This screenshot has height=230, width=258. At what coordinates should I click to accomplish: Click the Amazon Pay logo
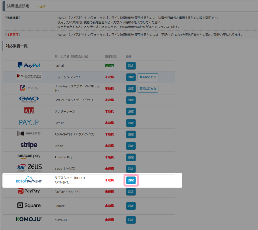[29, 156]
